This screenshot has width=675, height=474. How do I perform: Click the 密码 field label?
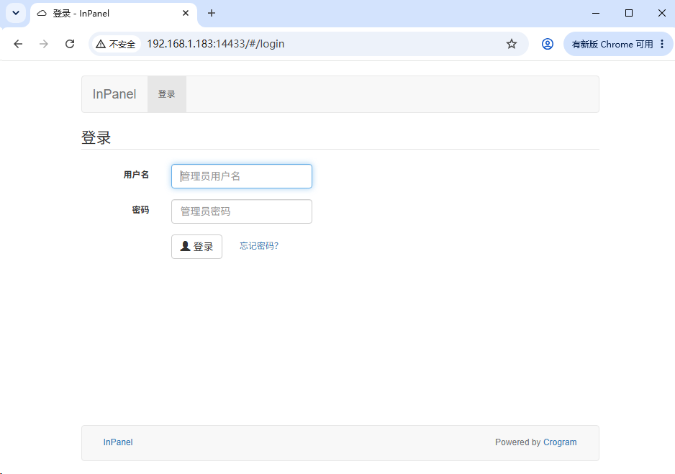point(140,210)
